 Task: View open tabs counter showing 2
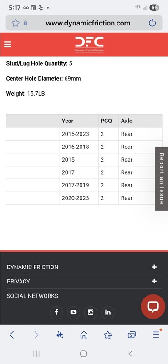(132, 335)
